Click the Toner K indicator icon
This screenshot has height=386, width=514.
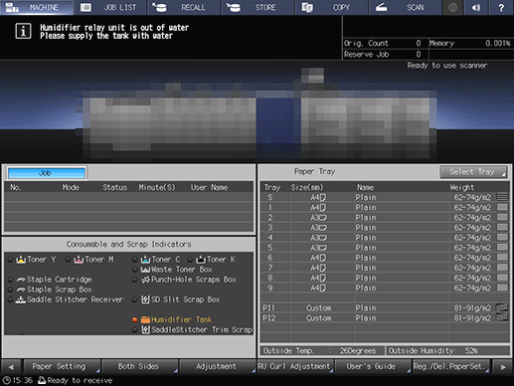tap(201, 260)
